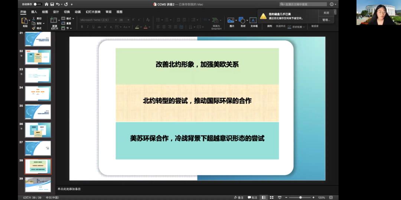Viewport: 401px width, 200px height.
Task: Open the 复制 copy dropdown arrow
Action: pyautogui.click(x=44, y=23)
